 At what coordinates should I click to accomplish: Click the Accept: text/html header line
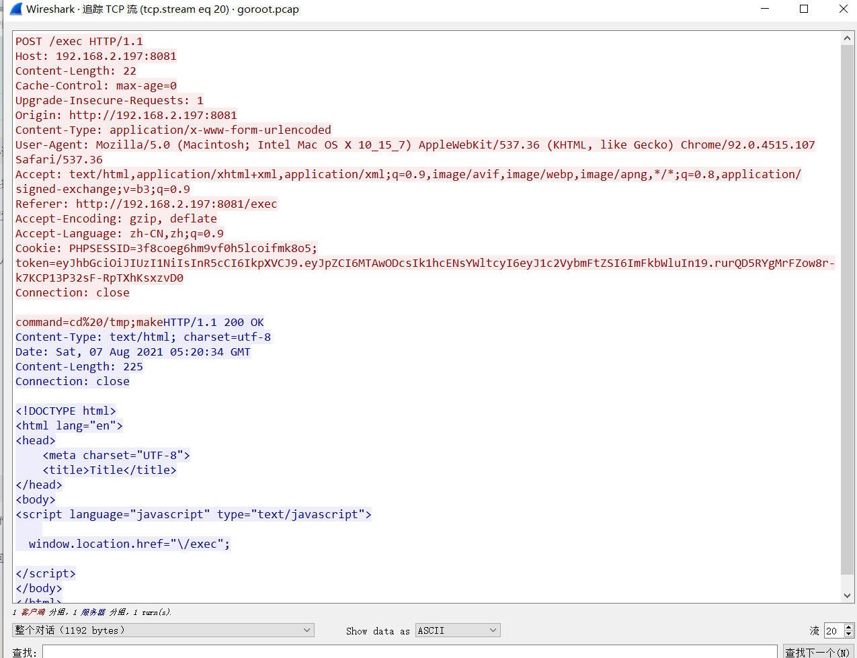pyautogui.click(x=409, y=174)
